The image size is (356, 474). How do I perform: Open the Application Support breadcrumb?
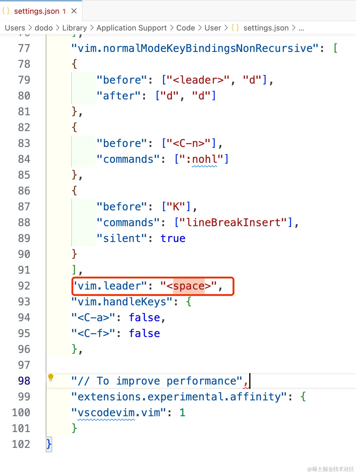pos(132,28)
